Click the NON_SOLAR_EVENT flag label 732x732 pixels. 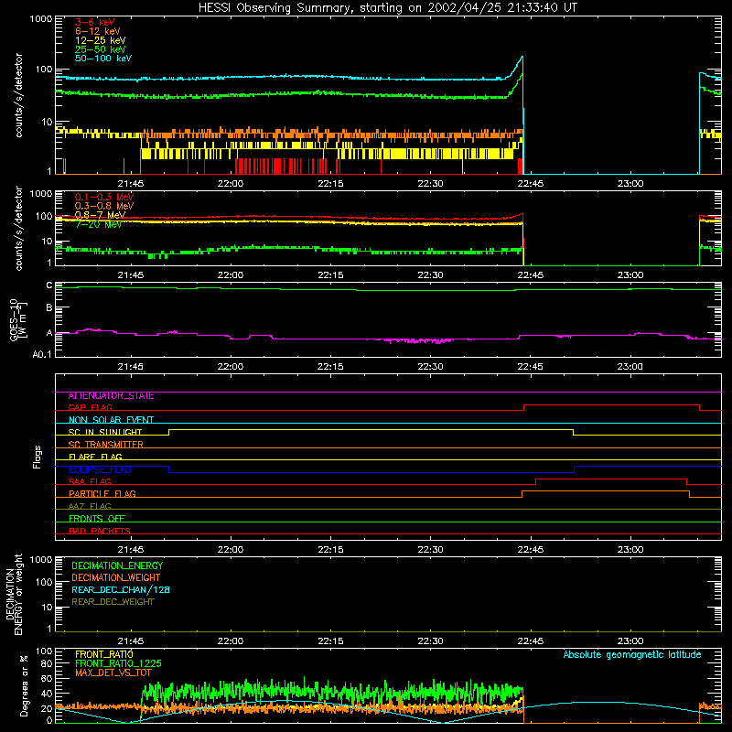pyautogui.click(x=111, y=420)
